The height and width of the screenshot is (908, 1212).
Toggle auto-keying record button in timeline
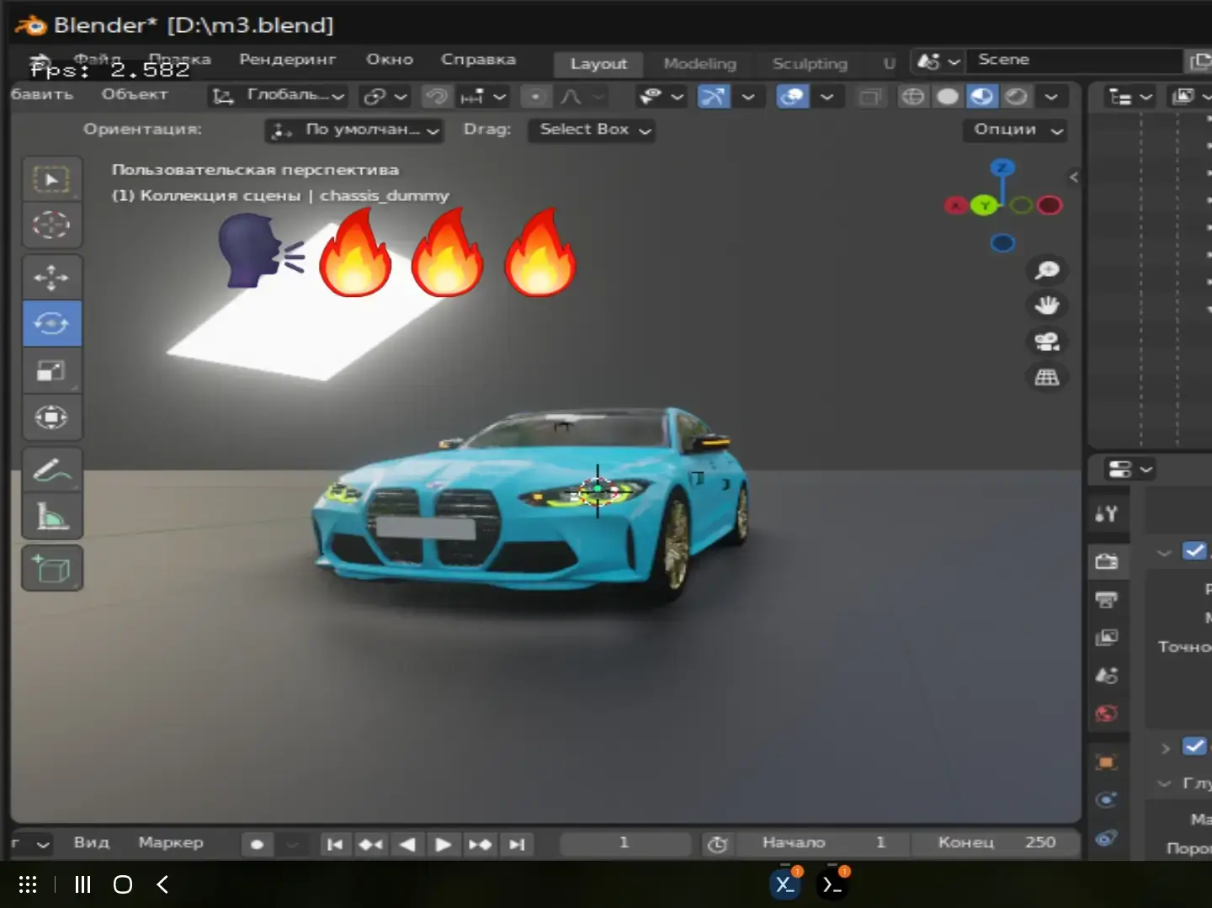(x=258, y=844)
